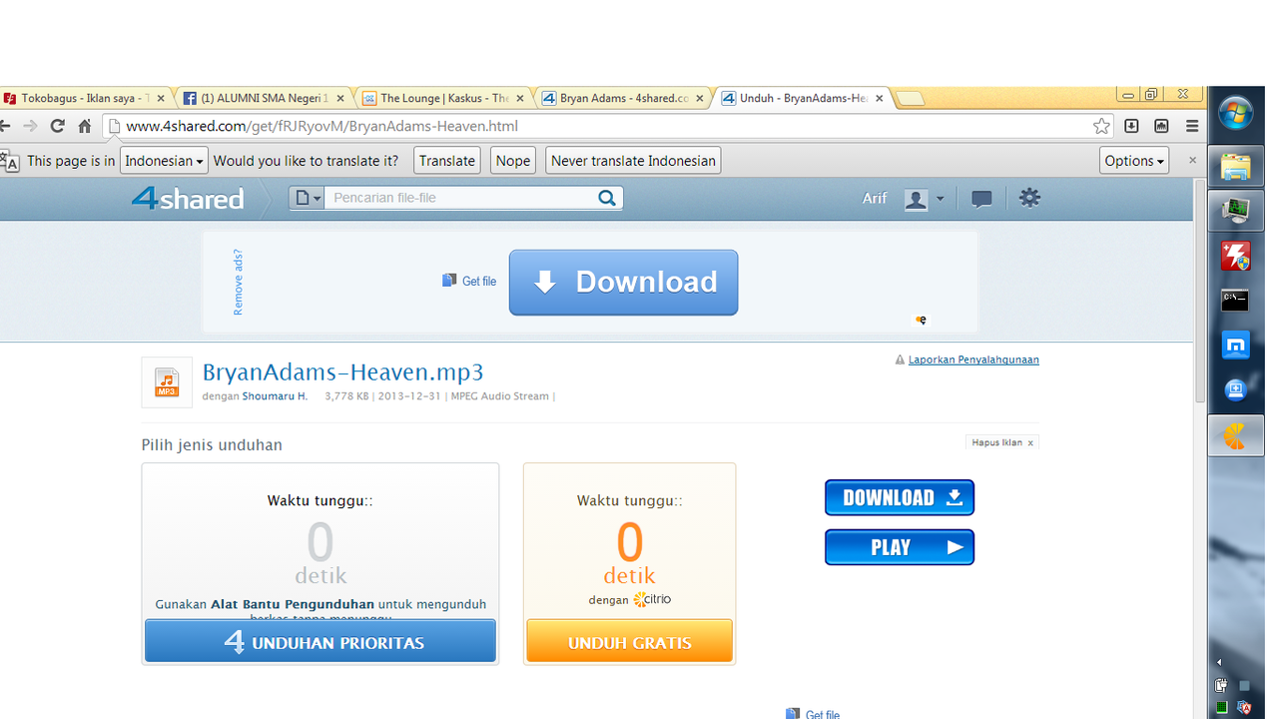This screenshot has height=719, width=1278.
Task: Click the user avatar icon next to Arif
Action: pyautogui.click(x=916, y=199)
